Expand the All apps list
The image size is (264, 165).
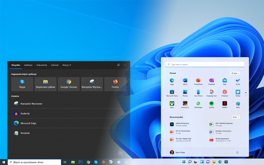(235, 73)
